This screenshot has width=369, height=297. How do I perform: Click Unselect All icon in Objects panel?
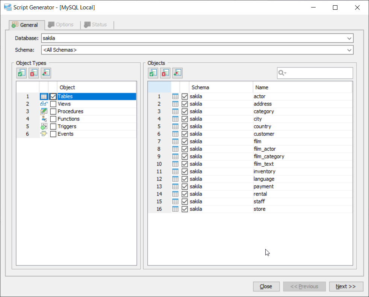click(165, 73)
